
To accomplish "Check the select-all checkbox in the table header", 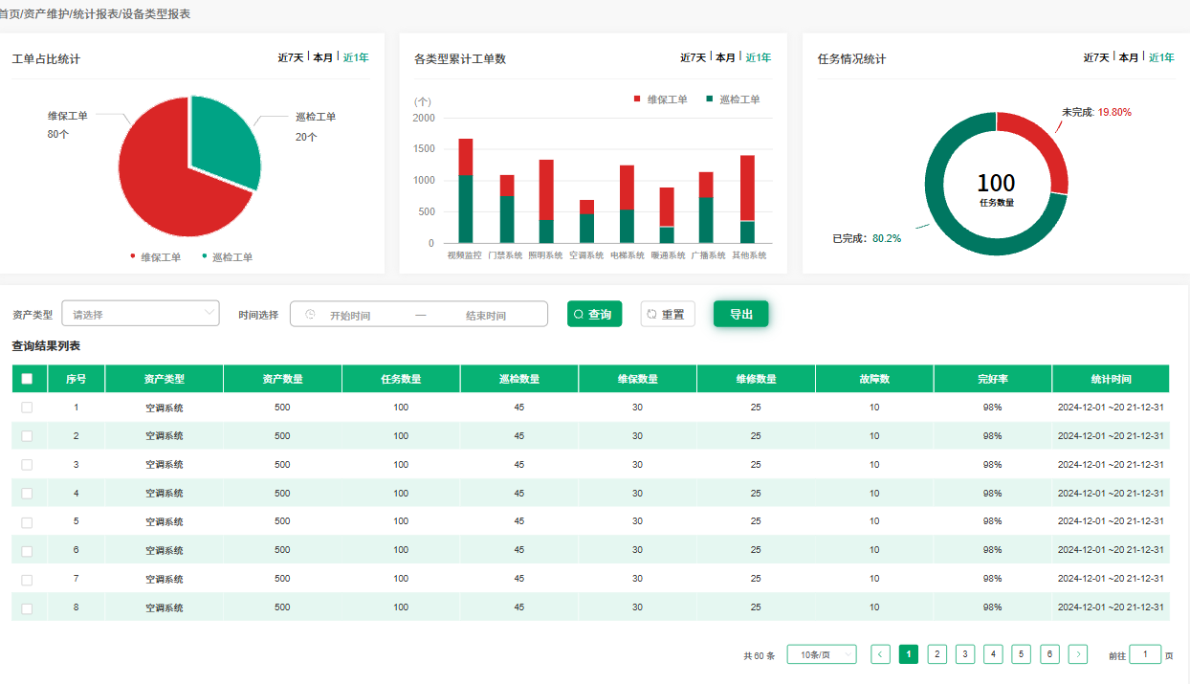I will click(27, 379).
